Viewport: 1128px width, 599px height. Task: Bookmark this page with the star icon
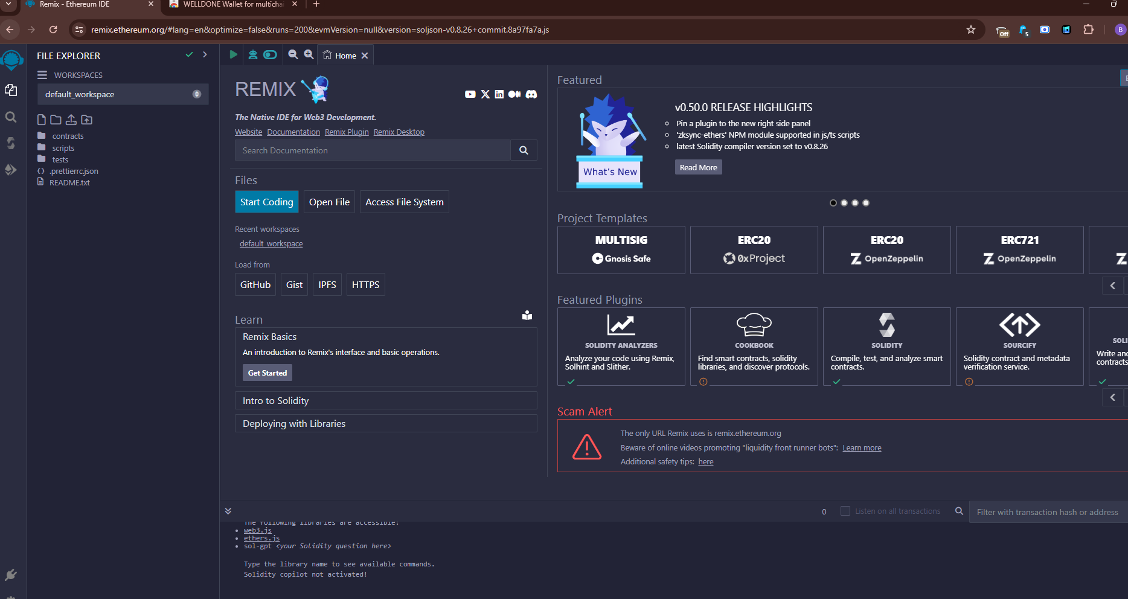pos(971,30)
